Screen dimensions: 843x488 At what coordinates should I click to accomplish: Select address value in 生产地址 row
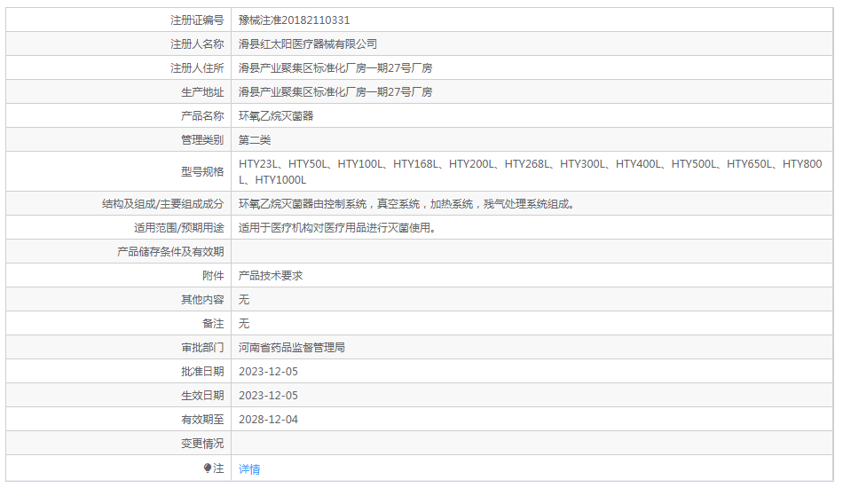tap(335, 92)
